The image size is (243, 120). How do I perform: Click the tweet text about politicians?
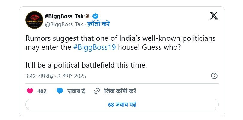120,43
